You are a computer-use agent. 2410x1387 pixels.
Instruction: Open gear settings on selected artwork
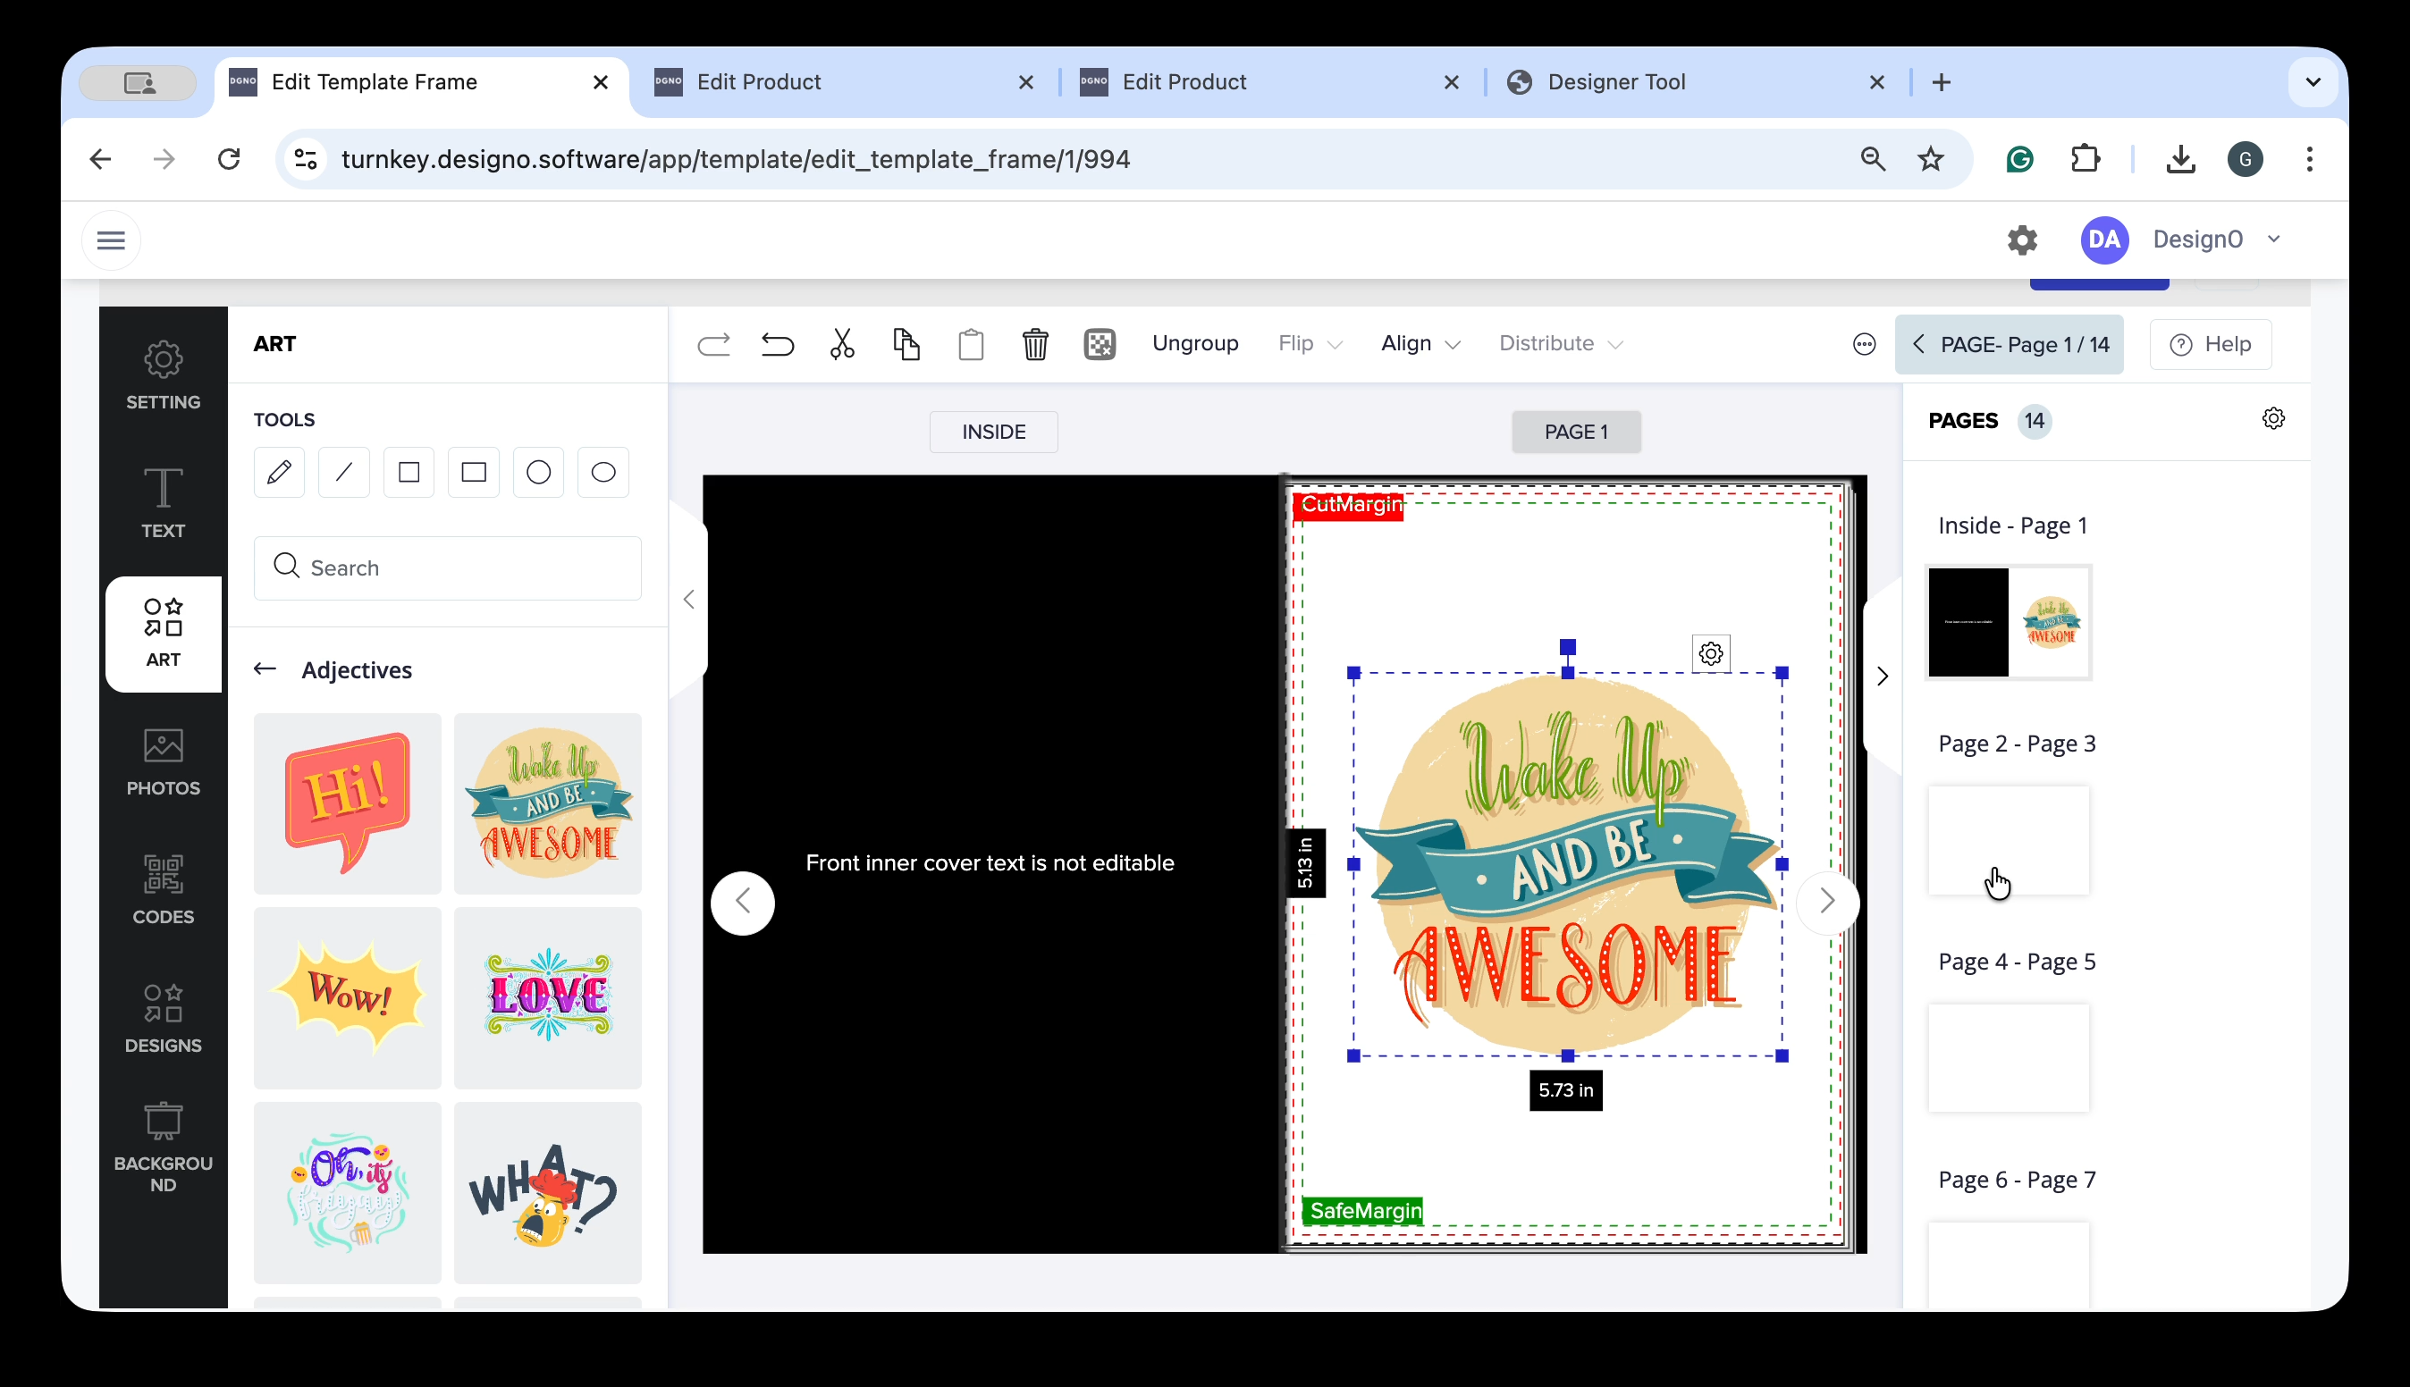(x=1711, y=653)
